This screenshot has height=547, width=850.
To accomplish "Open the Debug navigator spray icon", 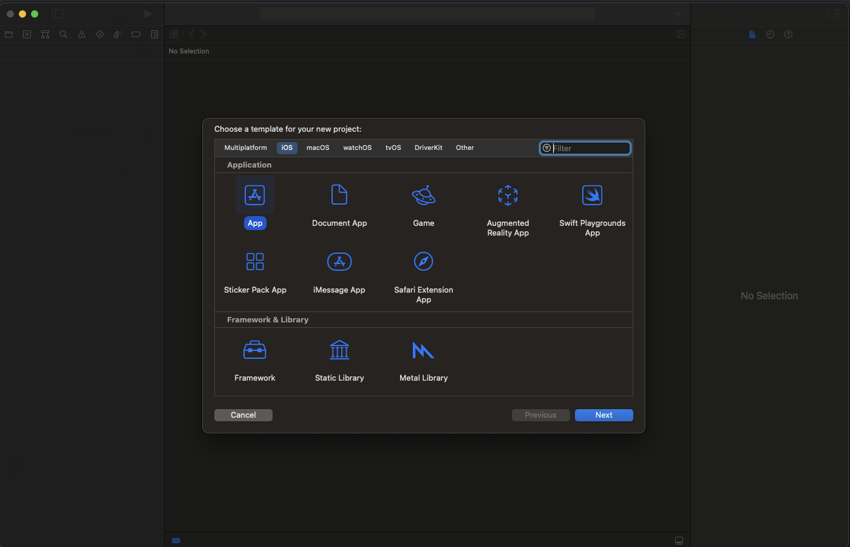I will (118, 35).
